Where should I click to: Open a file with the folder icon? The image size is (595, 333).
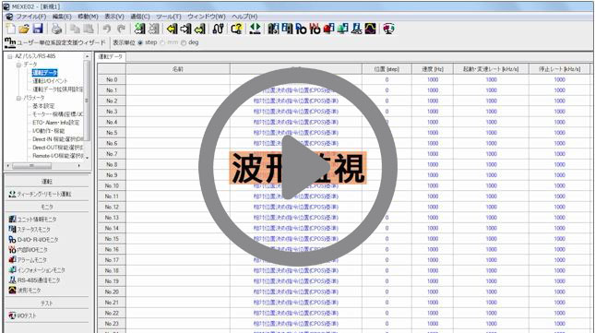pyautogui.click(x=24, y=29)
